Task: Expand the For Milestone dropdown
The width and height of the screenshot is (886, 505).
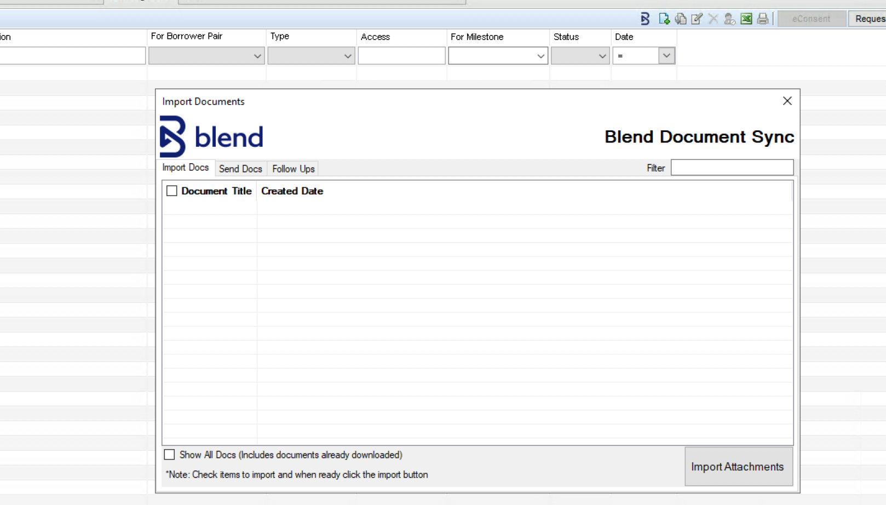Action: 498,56
